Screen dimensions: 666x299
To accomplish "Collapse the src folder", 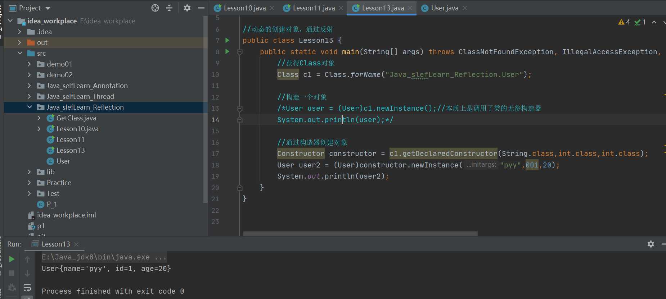I will click(20, 53).
